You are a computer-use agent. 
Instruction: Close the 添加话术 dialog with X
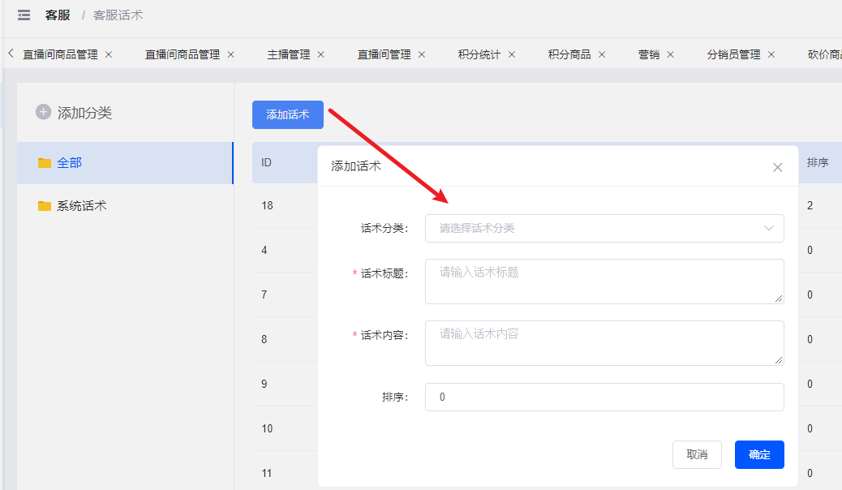click(778, 167)
